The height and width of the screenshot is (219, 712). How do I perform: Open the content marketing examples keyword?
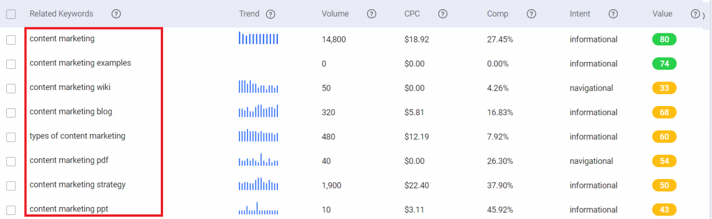(80, 63)
